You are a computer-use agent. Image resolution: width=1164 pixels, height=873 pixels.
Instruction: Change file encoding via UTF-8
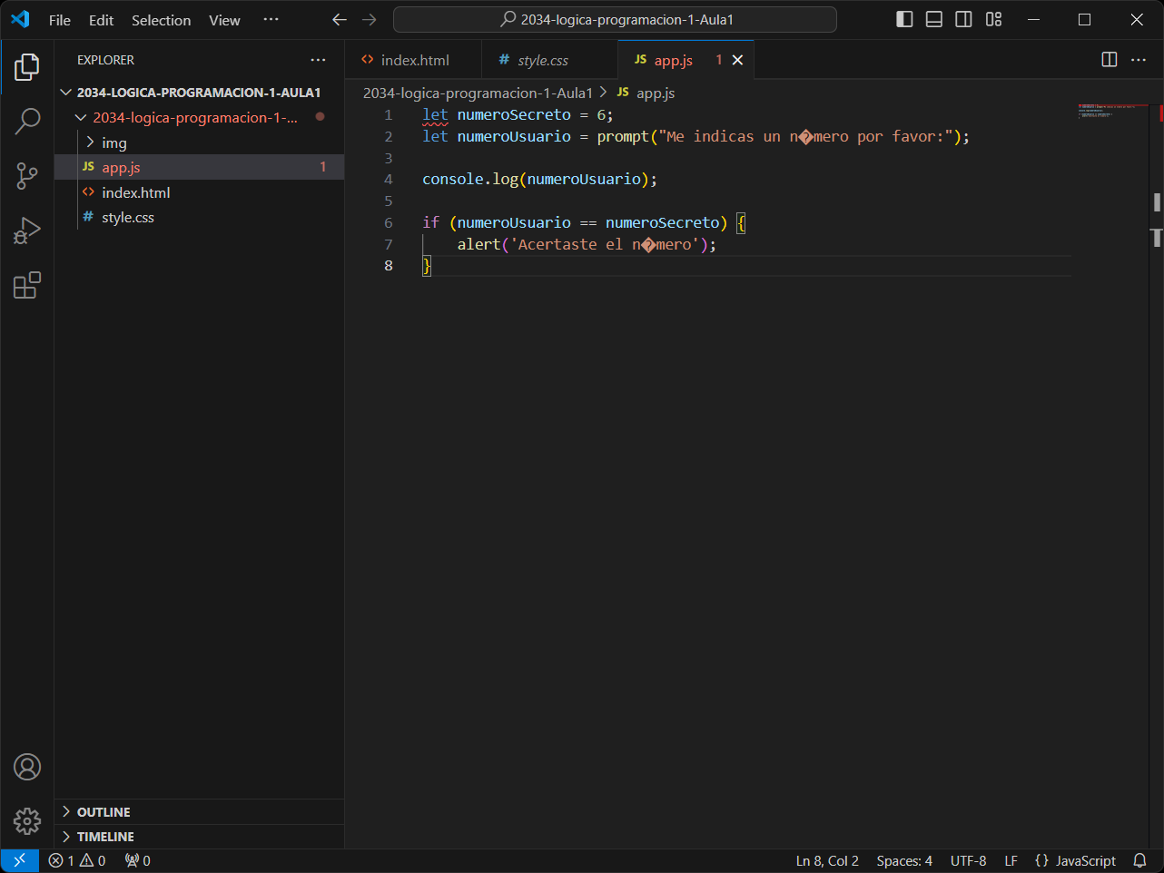pyautogui.click(x=968, y=860)
